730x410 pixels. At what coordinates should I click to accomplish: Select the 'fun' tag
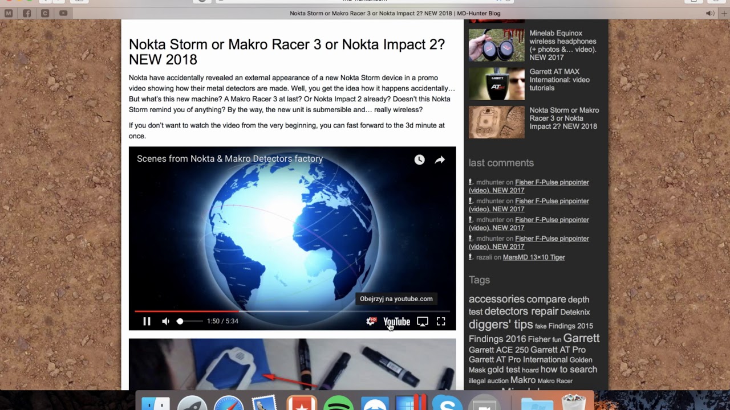click(557, 340)
